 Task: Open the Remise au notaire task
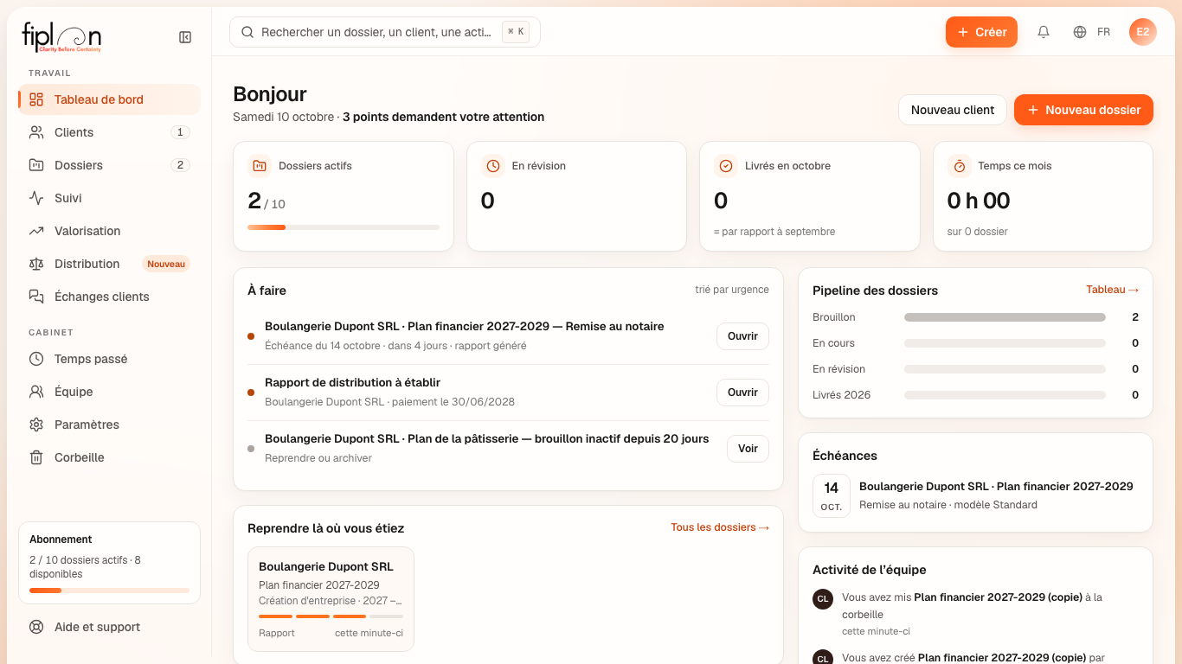[x=742, y=336]
